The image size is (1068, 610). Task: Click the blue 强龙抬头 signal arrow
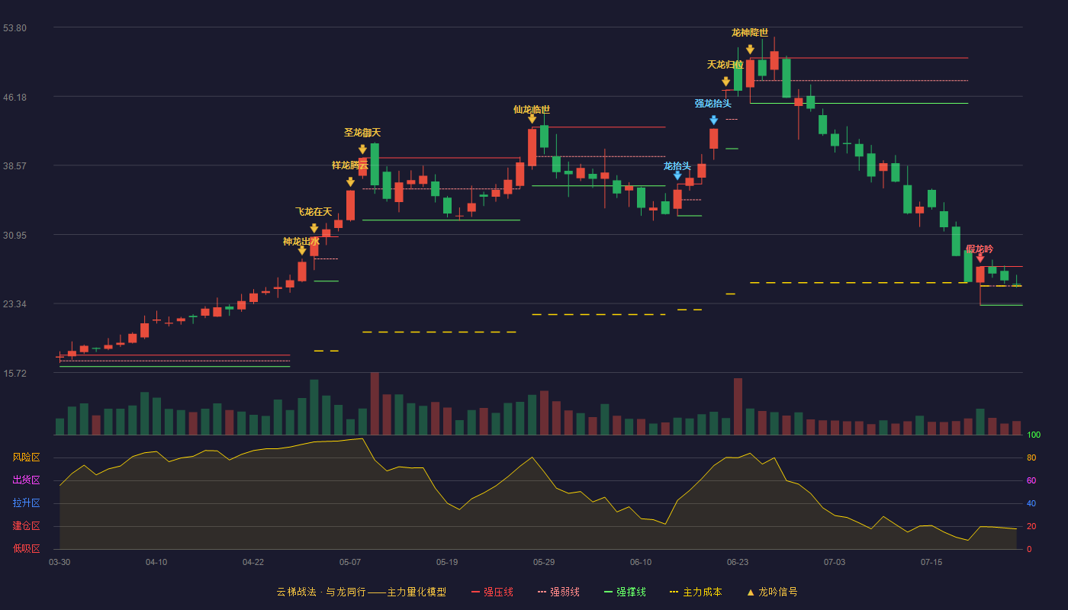pyautogui.click(x=713, y=120)
